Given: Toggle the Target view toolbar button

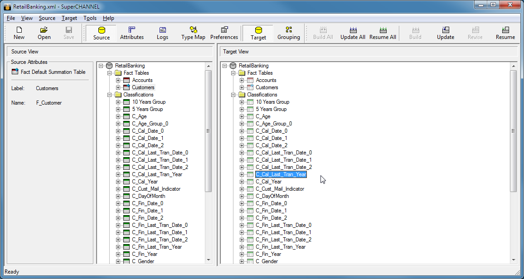Looking at the screenshot, I should pos(258,33).
